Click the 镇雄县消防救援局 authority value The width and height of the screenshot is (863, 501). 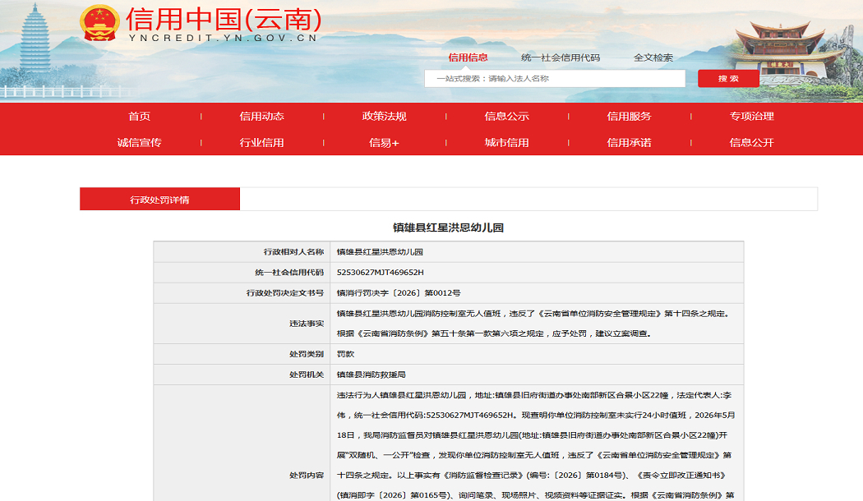[x=371, y=375]
